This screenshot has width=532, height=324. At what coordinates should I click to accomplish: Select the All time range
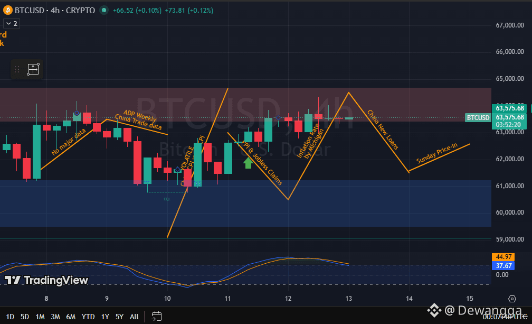pos(134,317)
